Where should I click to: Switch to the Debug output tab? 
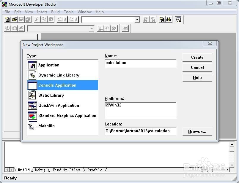[40, 170]
